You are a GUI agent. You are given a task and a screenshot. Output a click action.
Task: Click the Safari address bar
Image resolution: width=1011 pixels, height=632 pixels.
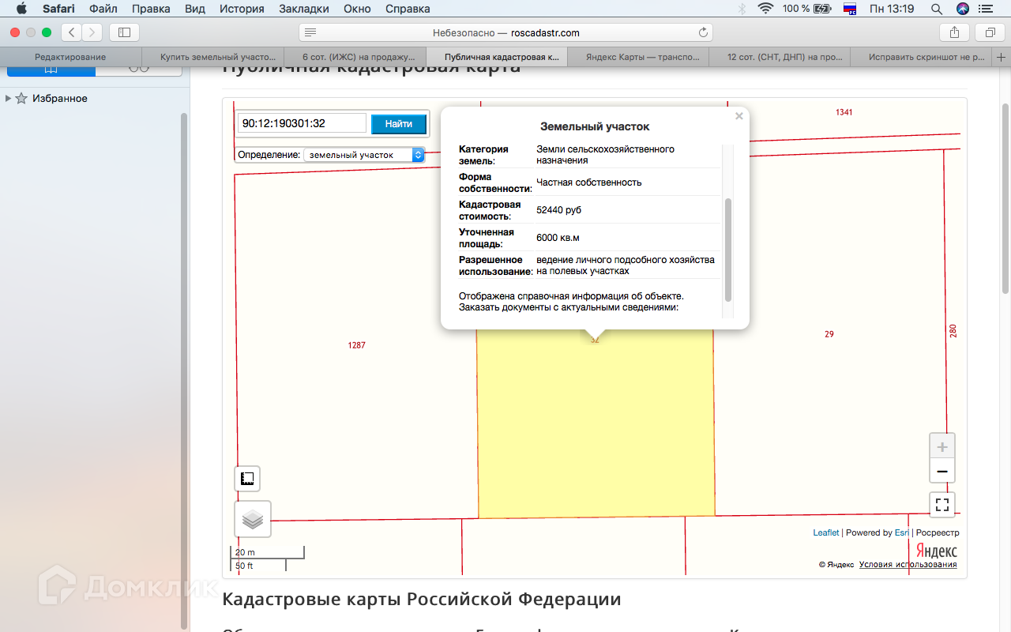pyautogui.click(x=505, y=32)
